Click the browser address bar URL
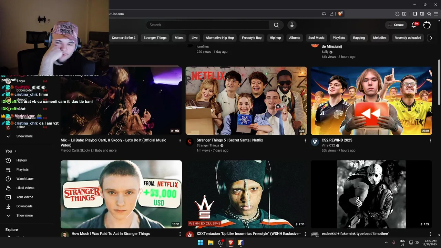Screen dimensions: 441x248 [x=116, y=14]
